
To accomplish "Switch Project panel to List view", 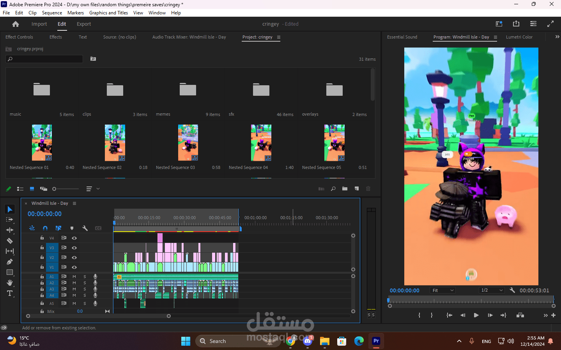I will tap(20, 189).
